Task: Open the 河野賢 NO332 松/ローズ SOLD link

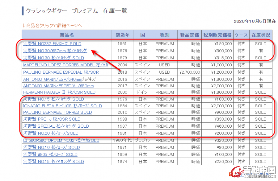Action: pos(52,44)
